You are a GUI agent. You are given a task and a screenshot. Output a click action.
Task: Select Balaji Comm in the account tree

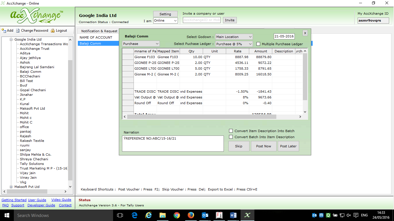click(31, 72)
